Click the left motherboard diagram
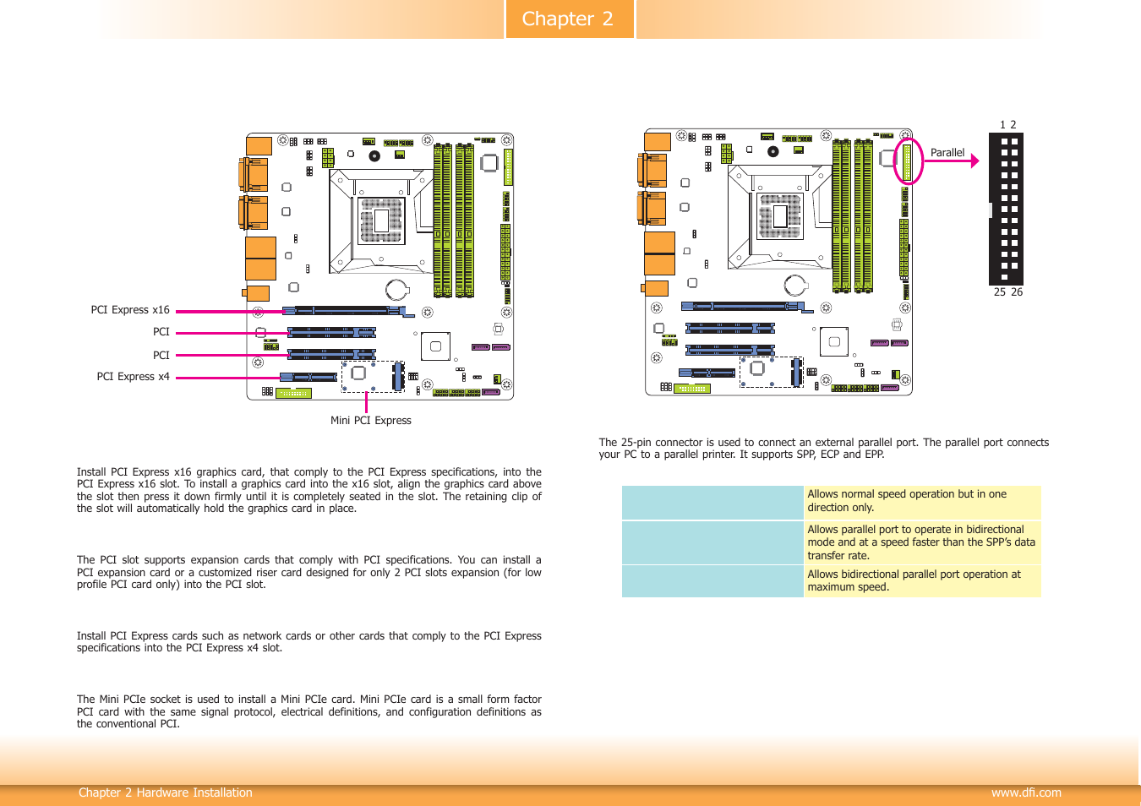The width and height of the screenshot is (1141, 806). tap(377, 265)
